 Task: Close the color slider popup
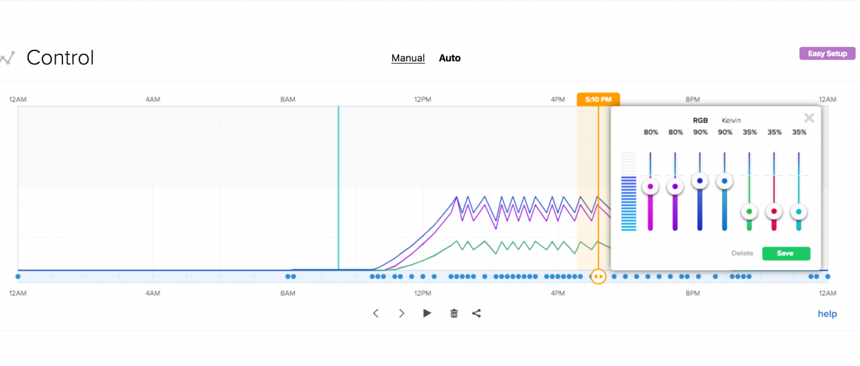809,118
